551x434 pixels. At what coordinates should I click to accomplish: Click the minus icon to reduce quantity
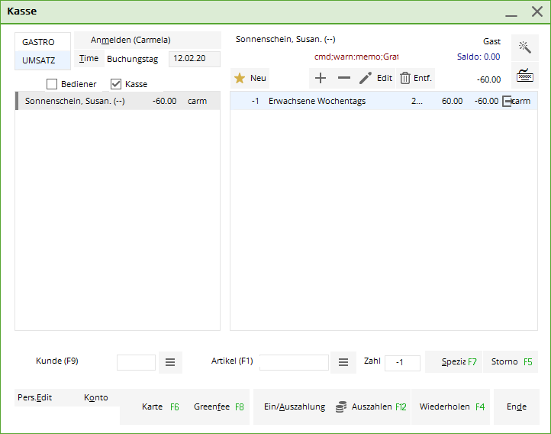343,78
